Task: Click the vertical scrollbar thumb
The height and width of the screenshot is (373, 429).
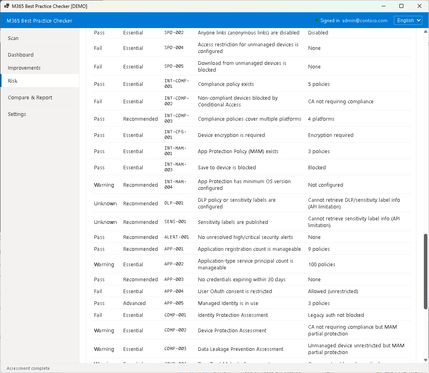Action: 425,271
